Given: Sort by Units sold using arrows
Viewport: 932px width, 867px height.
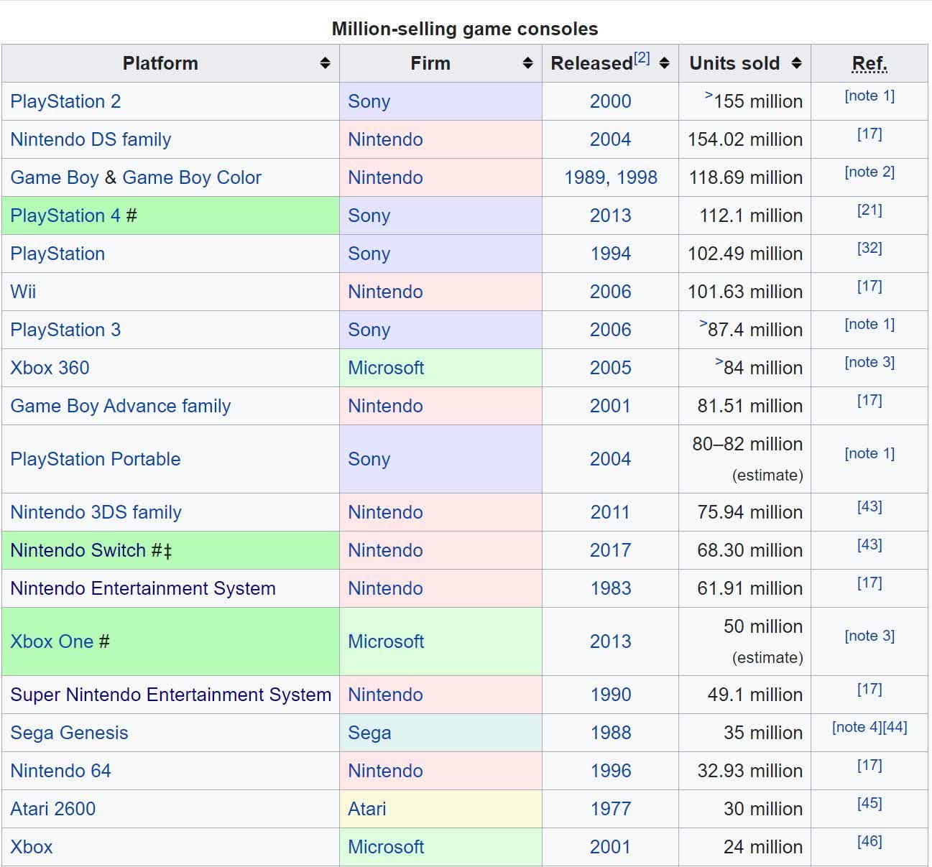Looking at the screenshot, I should (796, 63).
